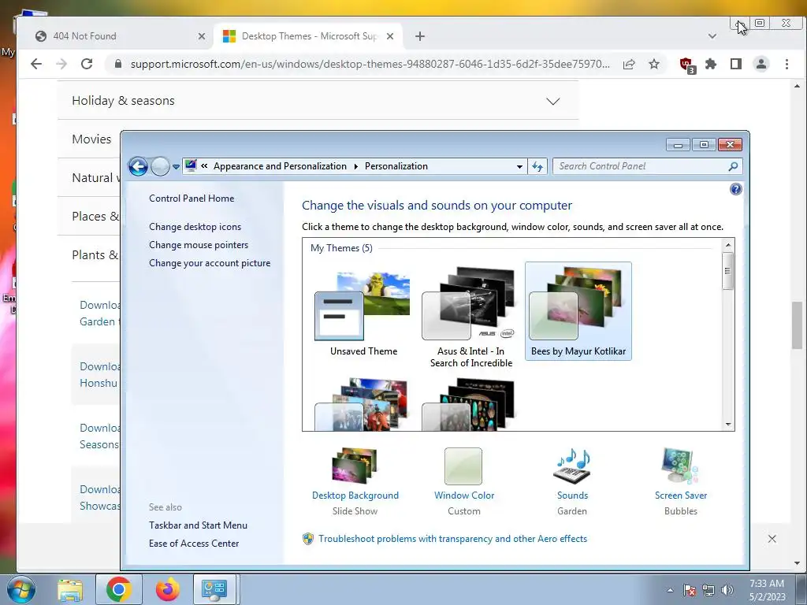Click the search magnifier icon in Control Panel
807x605 pixels.
[x=733, y=166]
